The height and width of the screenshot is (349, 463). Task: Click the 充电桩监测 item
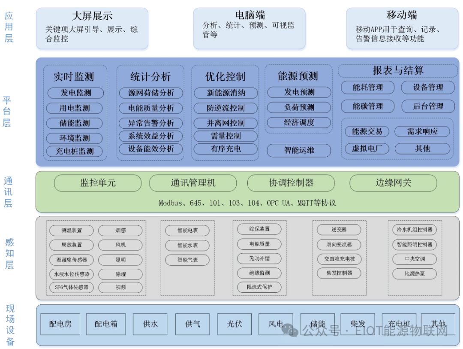click(x=75, y=151)
